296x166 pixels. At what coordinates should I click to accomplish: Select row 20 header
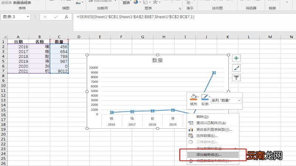click(4, 134)
